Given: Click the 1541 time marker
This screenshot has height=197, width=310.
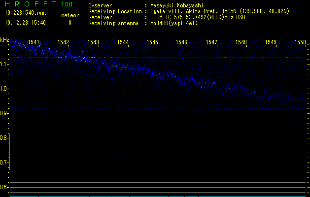Looking at the screenshot, I should (x=34, y=43).
